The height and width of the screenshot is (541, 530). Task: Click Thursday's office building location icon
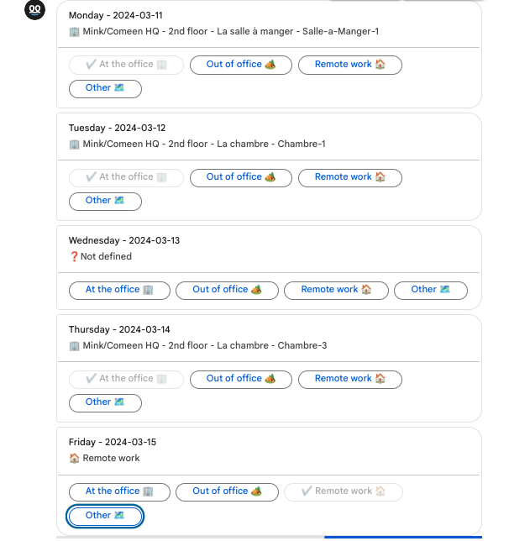pyautogui.click(x=74, y=346)
